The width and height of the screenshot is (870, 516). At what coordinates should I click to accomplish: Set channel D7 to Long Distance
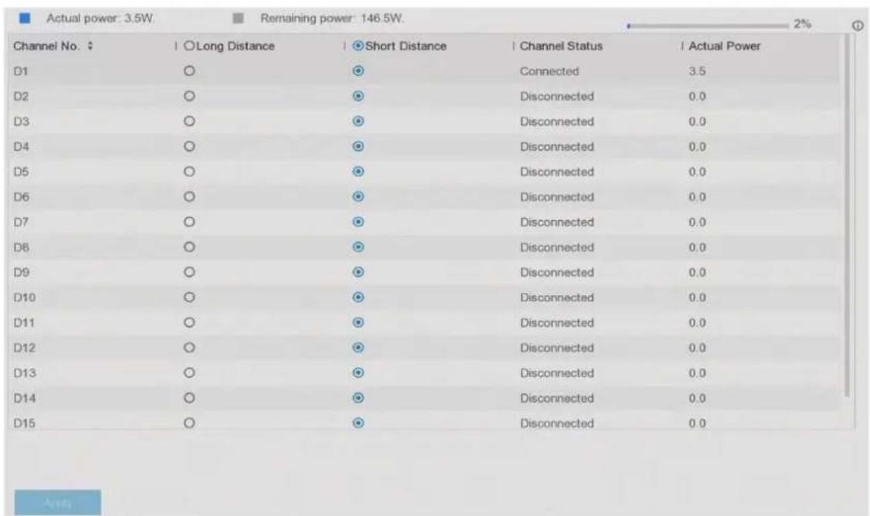tap(189, 222)
